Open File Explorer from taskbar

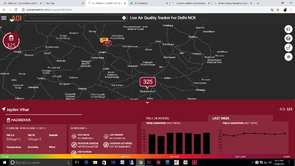coord(95,162)
